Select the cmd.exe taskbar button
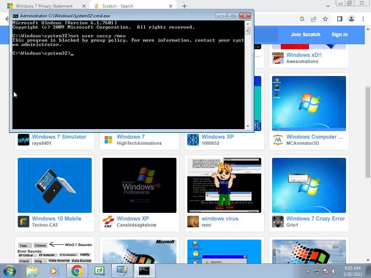The height and width of the screenshot is (278, 371). pyautogui.click(x=144, y=271)
